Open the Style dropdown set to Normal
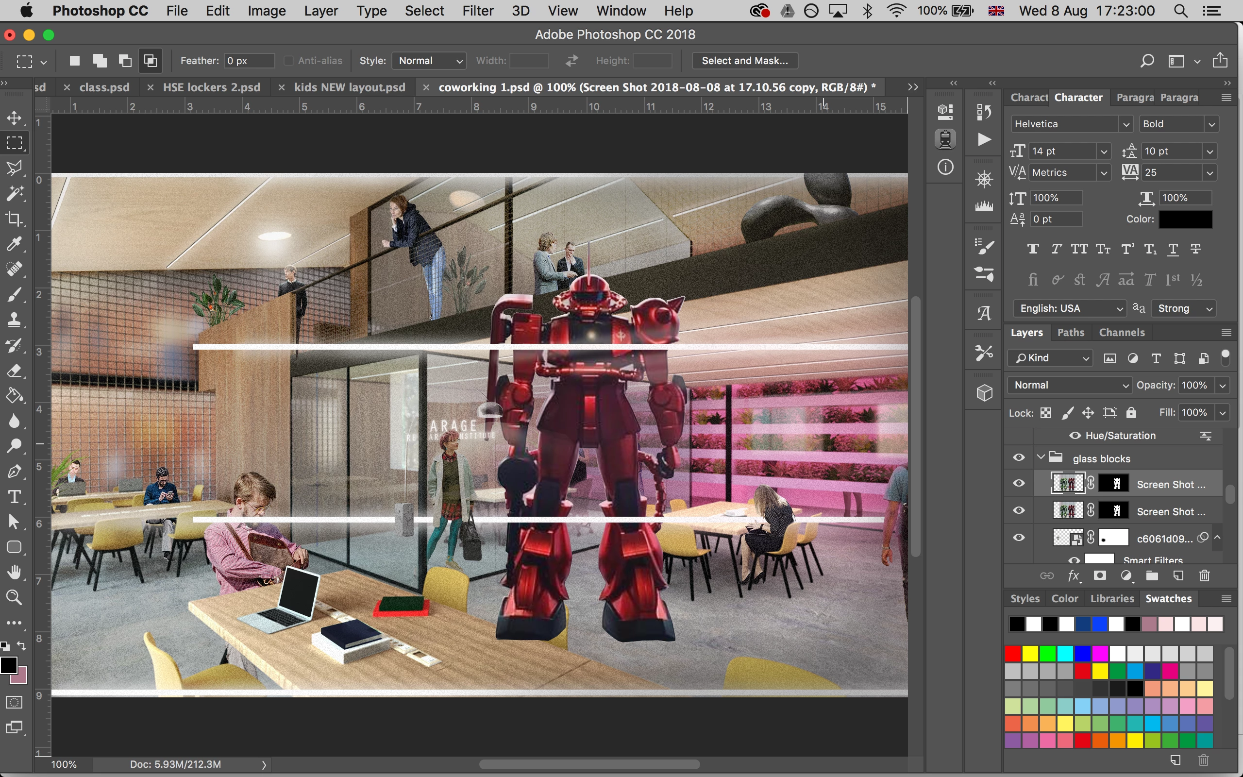Screen dimensions: 1243x777 429,61
